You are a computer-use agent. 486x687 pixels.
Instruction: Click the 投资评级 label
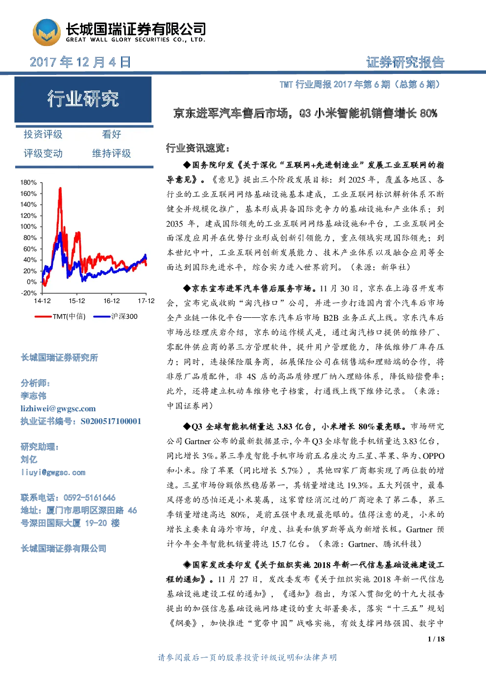43,134
